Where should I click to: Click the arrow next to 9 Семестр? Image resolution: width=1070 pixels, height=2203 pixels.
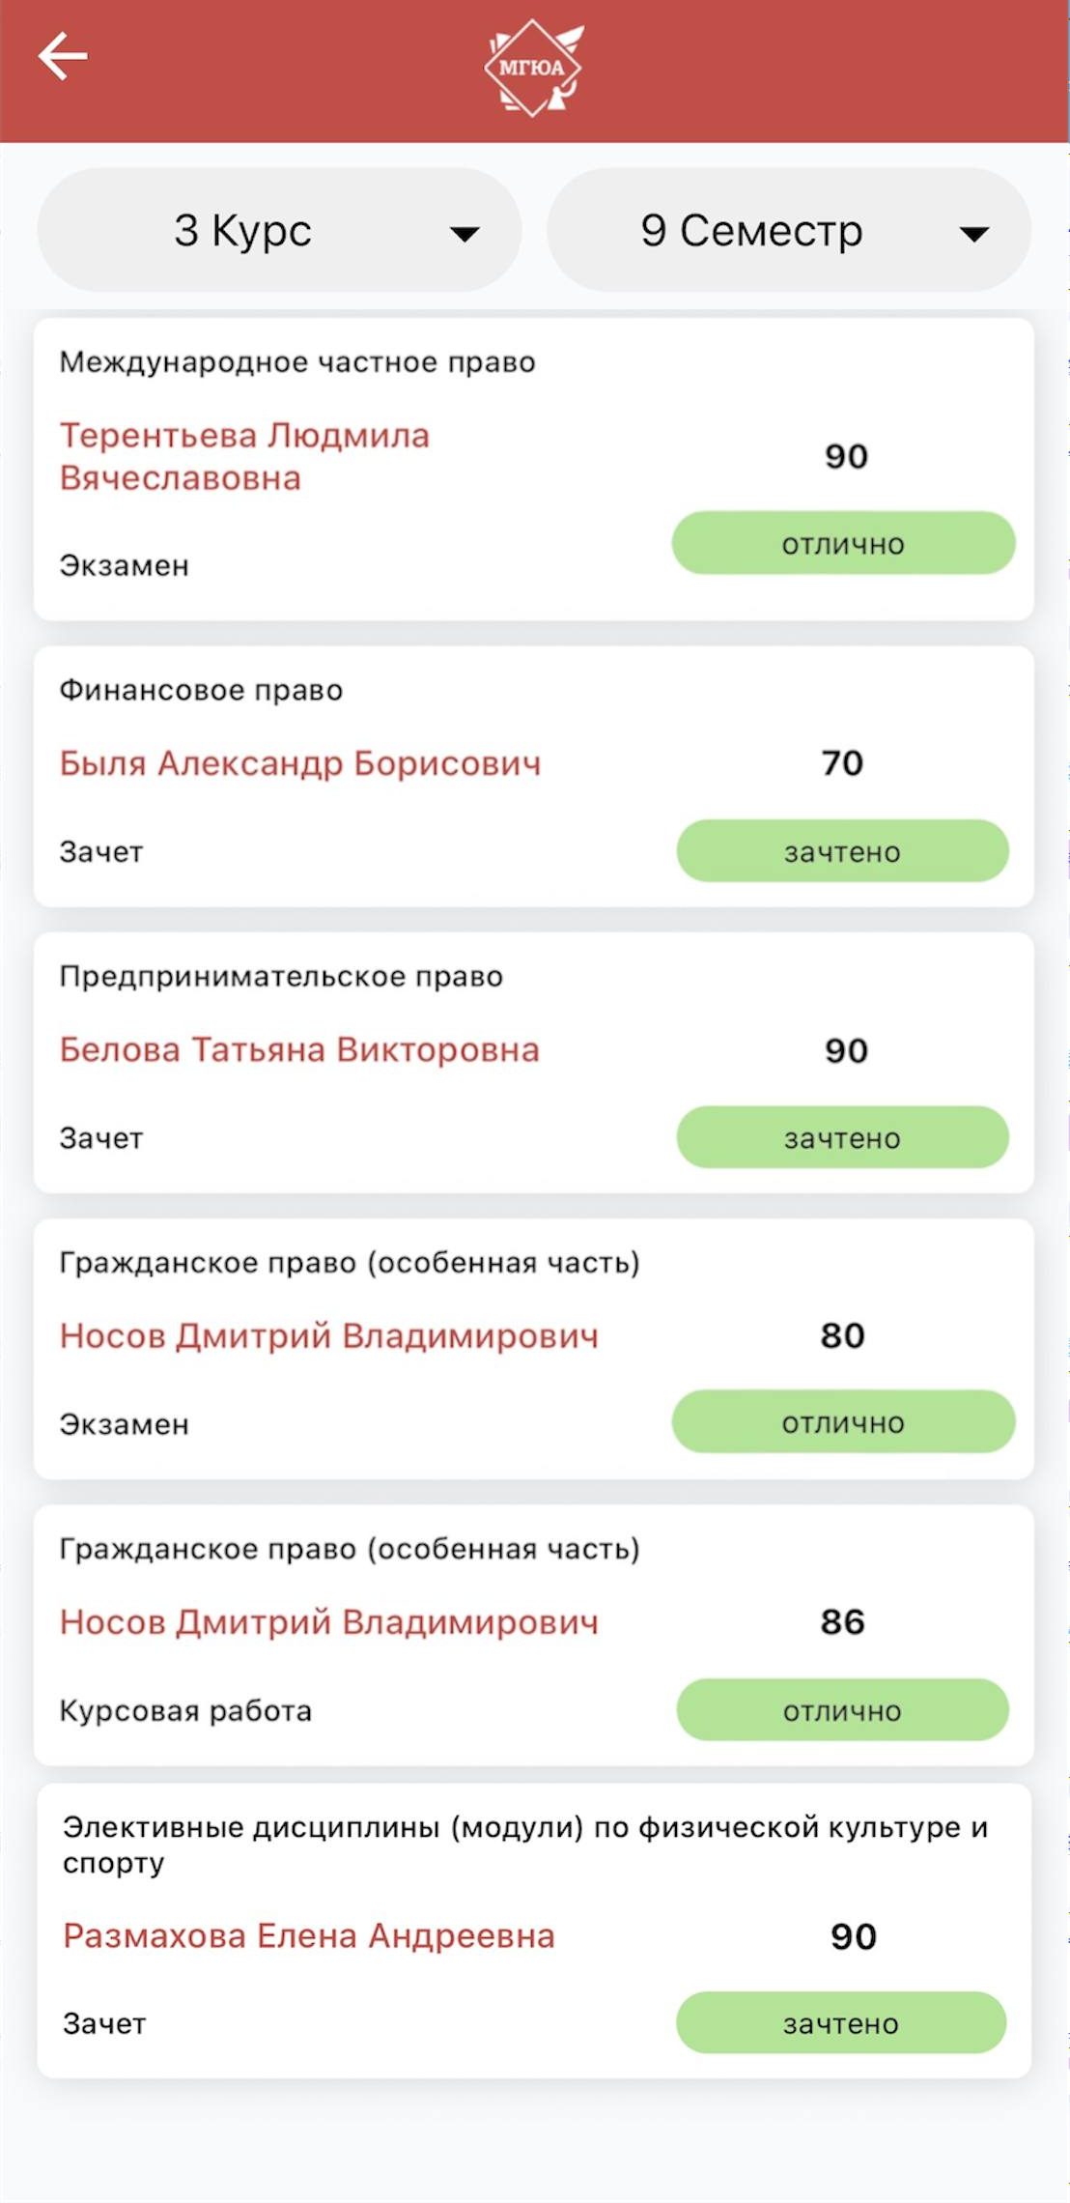pos(973,234)
